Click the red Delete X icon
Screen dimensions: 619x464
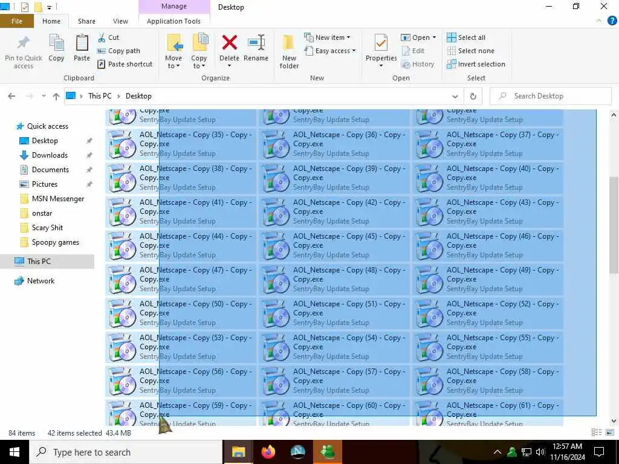point(229,43)
